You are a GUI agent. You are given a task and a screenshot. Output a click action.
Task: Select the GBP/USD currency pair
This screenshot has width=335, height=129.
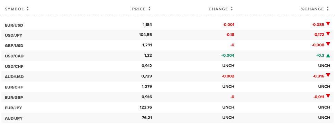click(14, 46)
